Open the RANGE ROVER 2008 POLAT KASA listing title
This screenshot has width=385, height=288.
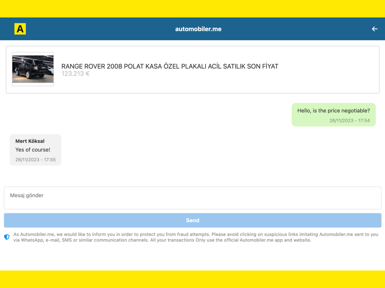[x=170, y=66]
